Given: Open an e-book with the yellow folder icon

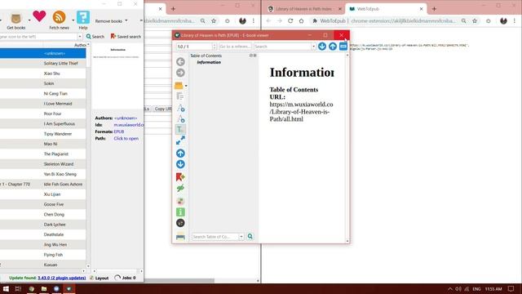Looking at the screenshot, I should pyautogui.click(x=179, y=86).
